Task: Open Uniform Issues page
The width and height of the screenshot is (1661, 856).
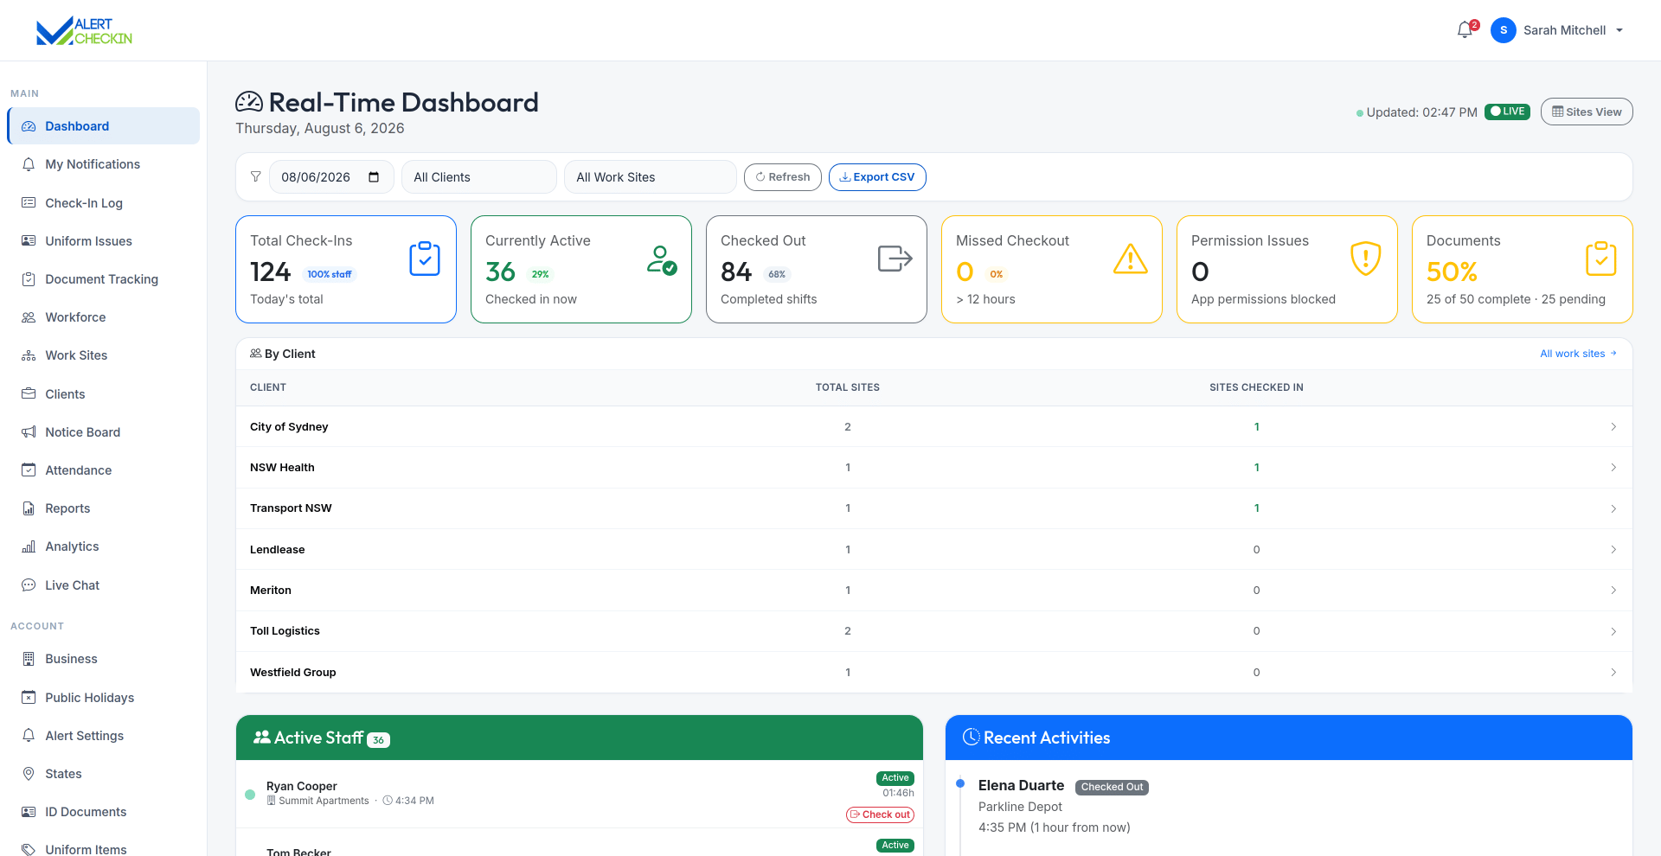Action: tap(104, 241)
